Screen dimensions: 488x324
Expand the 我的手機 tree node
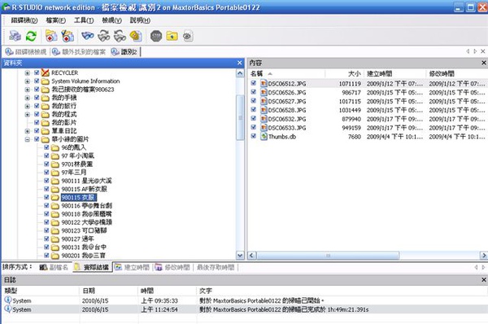click(x=28, y=98)
